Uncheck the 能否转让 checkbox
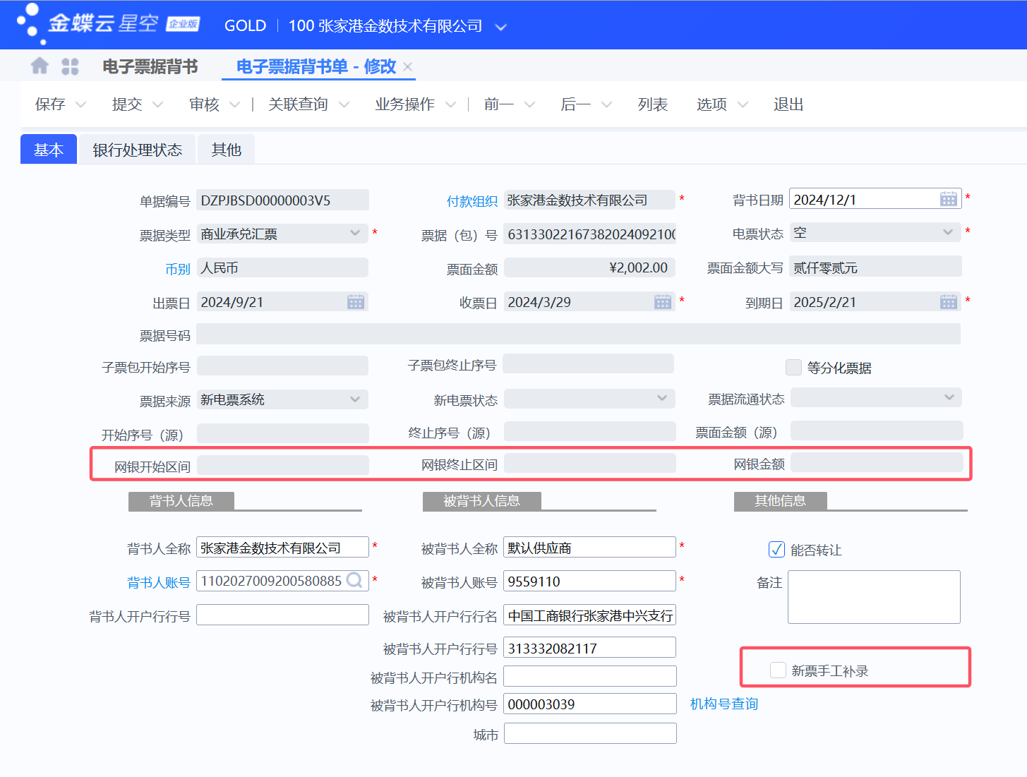The image size is (1027, 777). click(777, 549)
